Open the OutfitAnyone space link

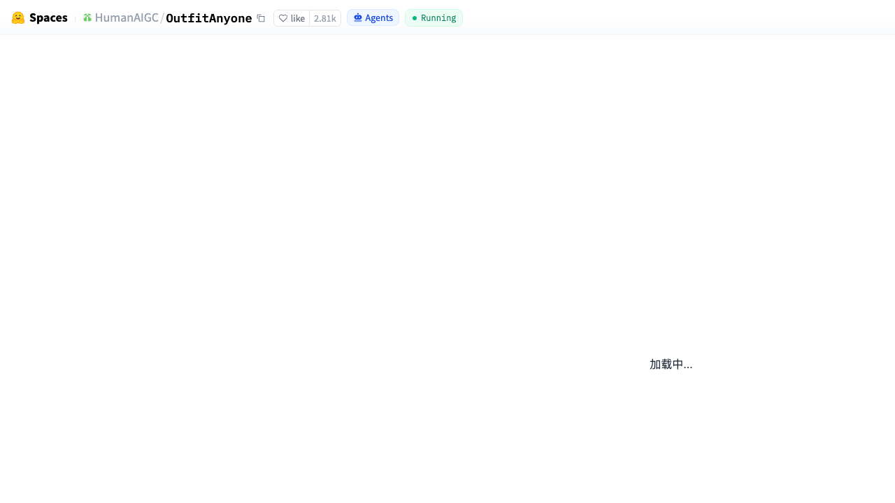[208, 18]
